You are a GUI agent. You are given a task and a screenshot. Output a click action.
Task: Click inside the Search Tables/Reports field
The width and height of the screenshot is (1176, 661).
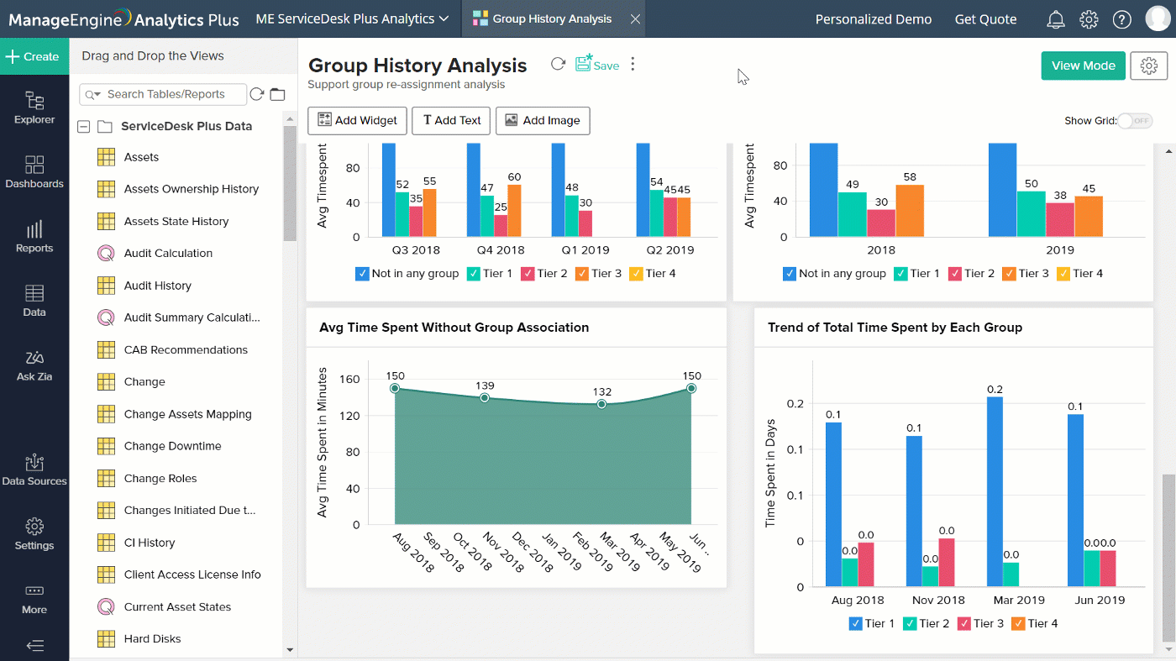[x=164, y=94]
